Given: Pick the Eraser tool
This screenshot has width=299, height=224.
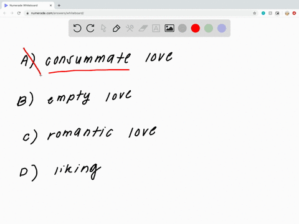Looking at the screenshot, I should tap(143, 28).
